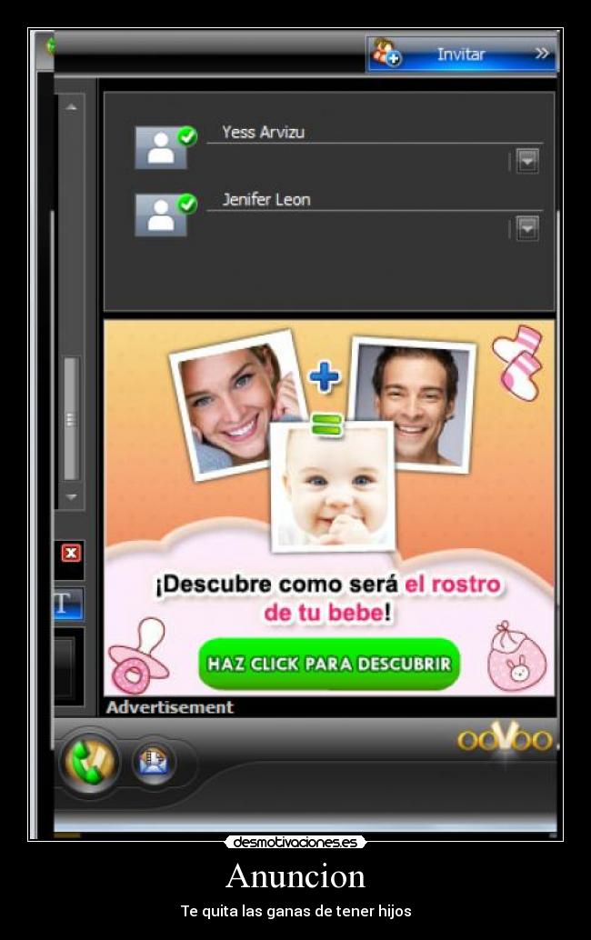Screen dimensions: 591x940
Task: Select contact Jenifer Leon
Action: (266, 199)
